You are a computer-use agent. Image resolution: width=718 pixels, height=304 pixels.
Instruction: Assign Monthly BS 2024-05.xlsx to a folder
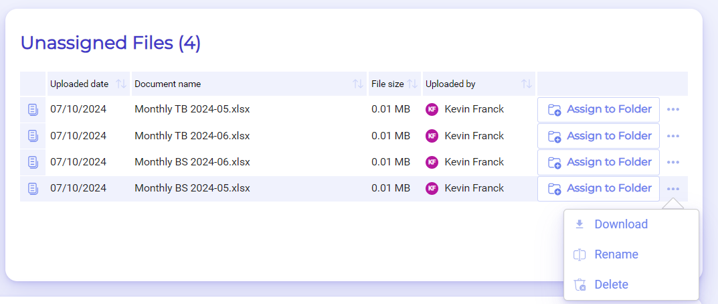coord(598,188)
